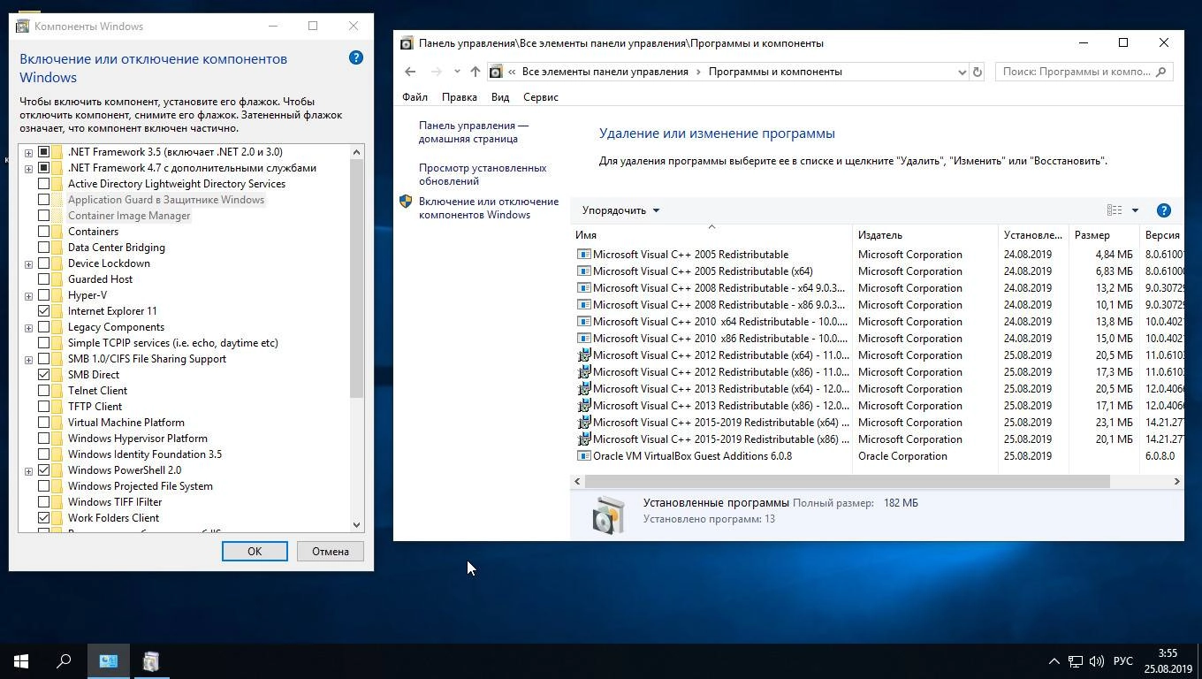Open the Файл menu
1202x679 pixels.
415,97
